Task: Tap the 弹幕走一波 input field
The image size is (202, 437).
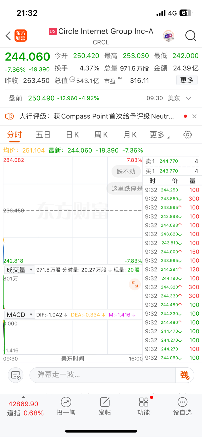Action: 103,375
